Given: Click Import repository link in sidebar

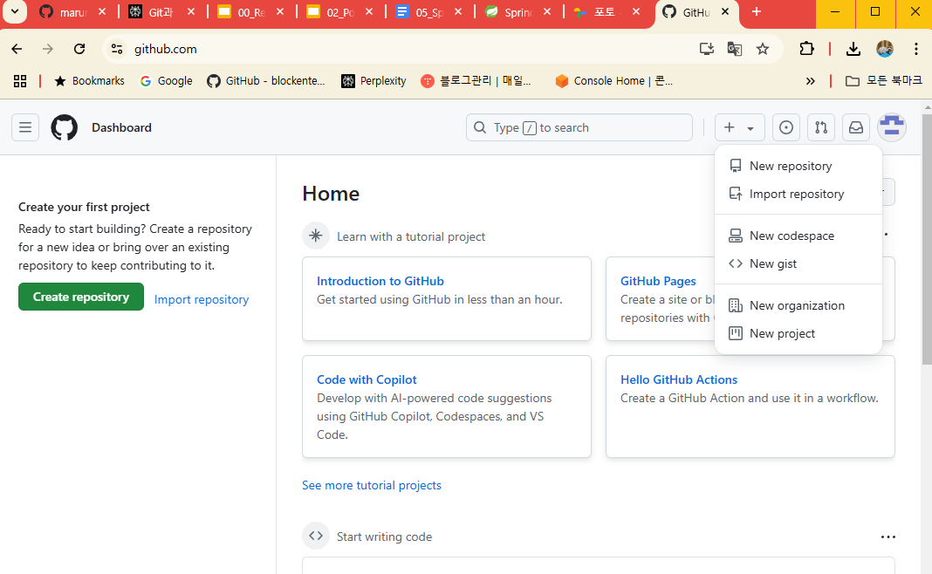Looking at the screenshot, I should [202, 299].
